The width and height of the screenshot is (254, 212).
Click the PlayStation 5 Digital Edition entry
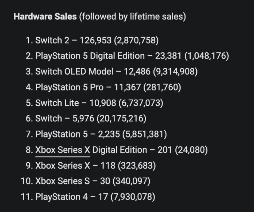tap(90, 56)
